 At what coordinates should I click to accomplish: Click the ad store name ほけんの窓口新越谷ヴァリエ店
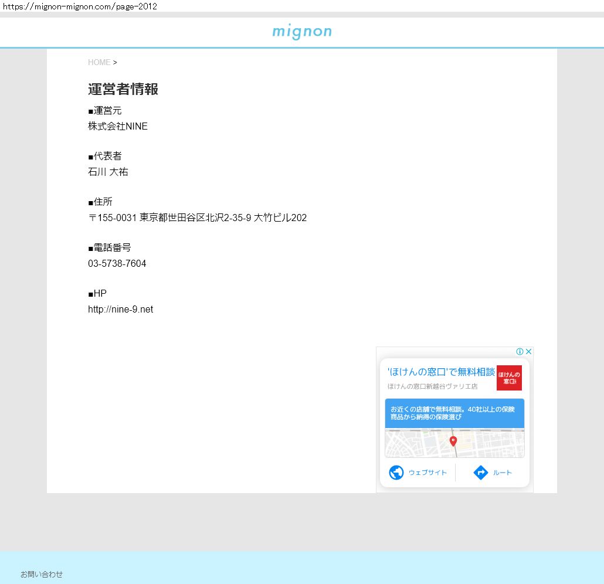tap(432, 386)
